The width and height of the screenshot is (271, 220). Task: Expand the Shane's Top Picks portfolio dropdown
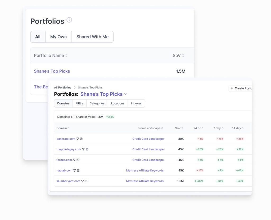click(126, 94)
